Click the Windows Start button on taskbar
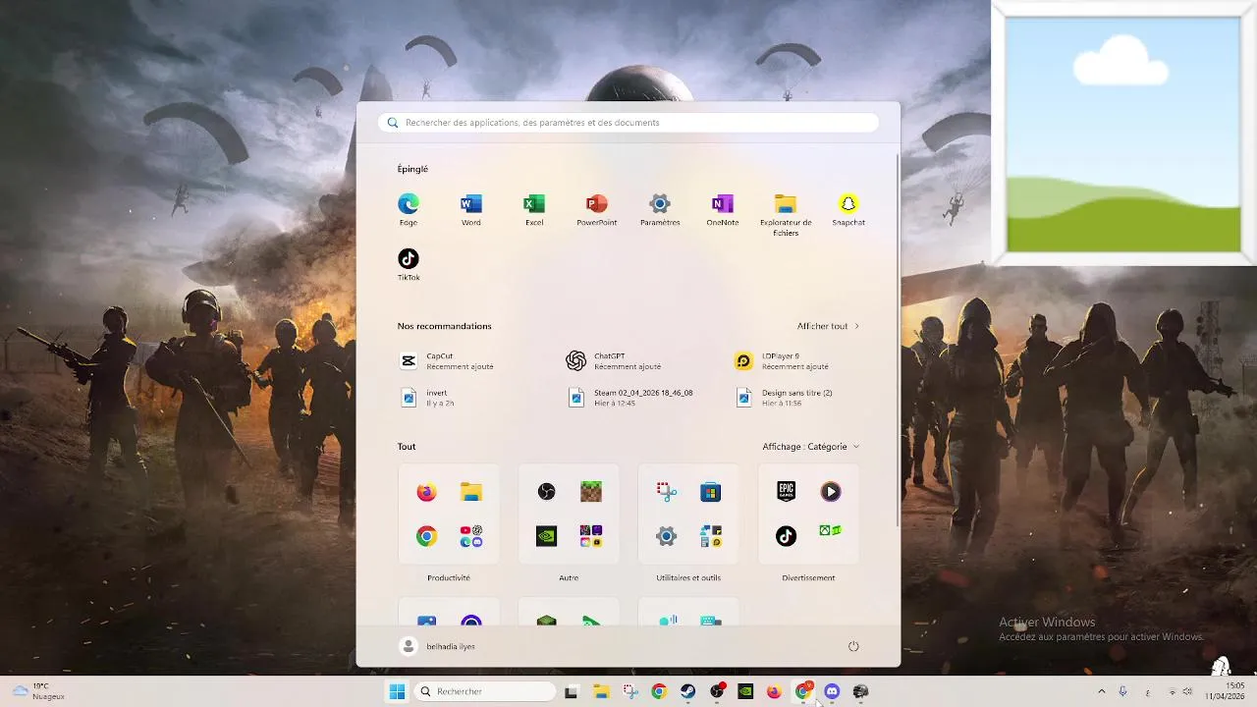 pos(397,691)
